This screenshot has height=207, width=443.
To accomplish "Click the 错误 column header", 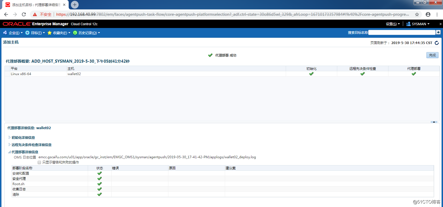I will click(140, 168).
